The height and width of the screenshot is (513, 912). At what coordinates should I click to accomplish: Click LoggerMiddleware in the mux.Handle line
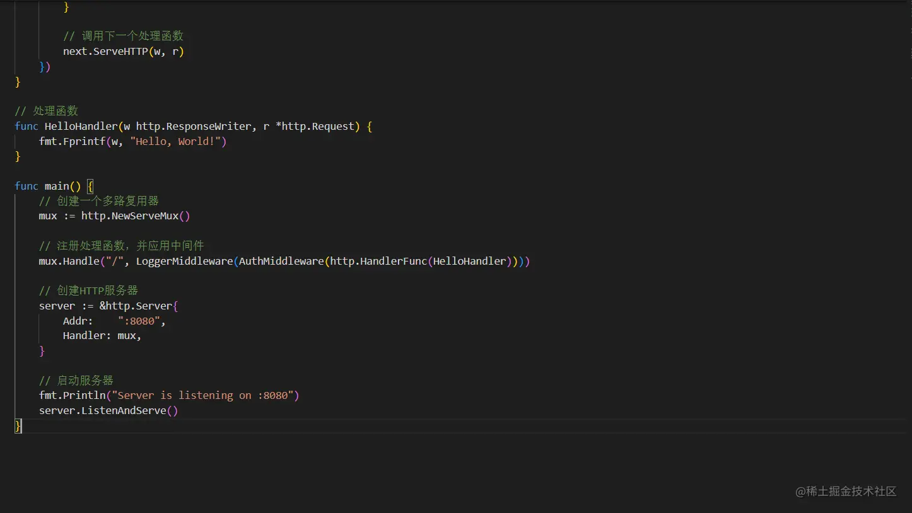coord(184,261)
